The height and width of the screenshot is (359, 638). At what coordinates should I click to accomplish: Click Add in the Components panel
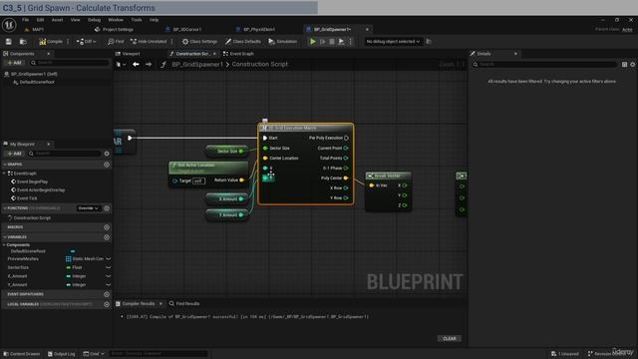[14, 63]
